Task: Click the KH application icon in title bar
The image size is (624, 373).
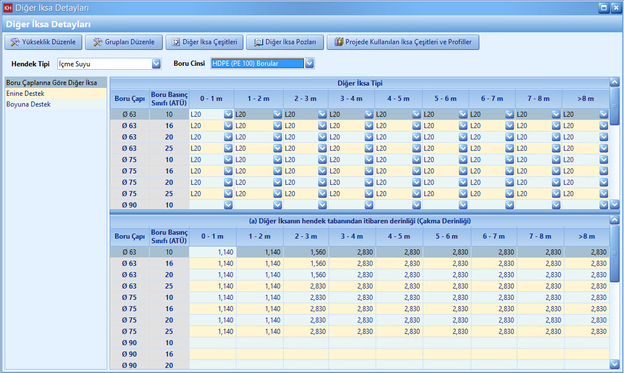Action: click(x=8, y=8)
